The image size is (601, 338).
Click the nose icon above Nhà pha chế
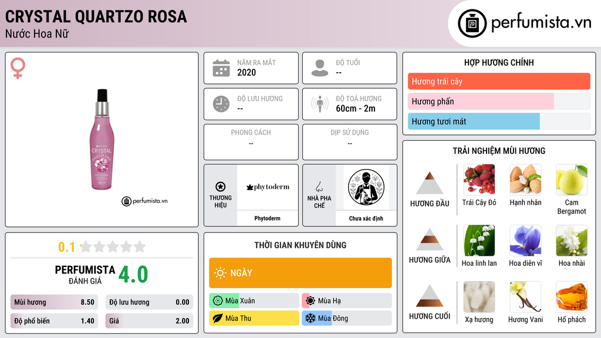(319, 187)
